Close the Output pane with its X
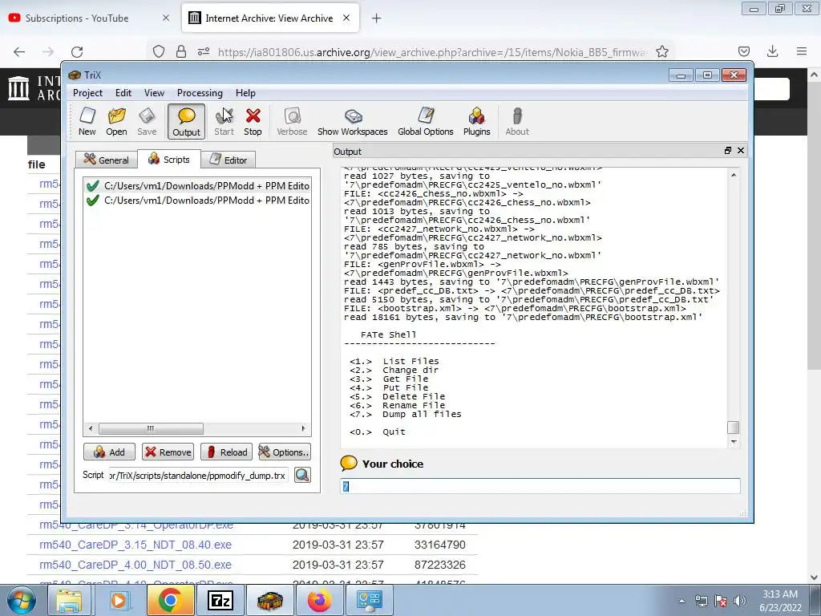 tap(740, 150)
